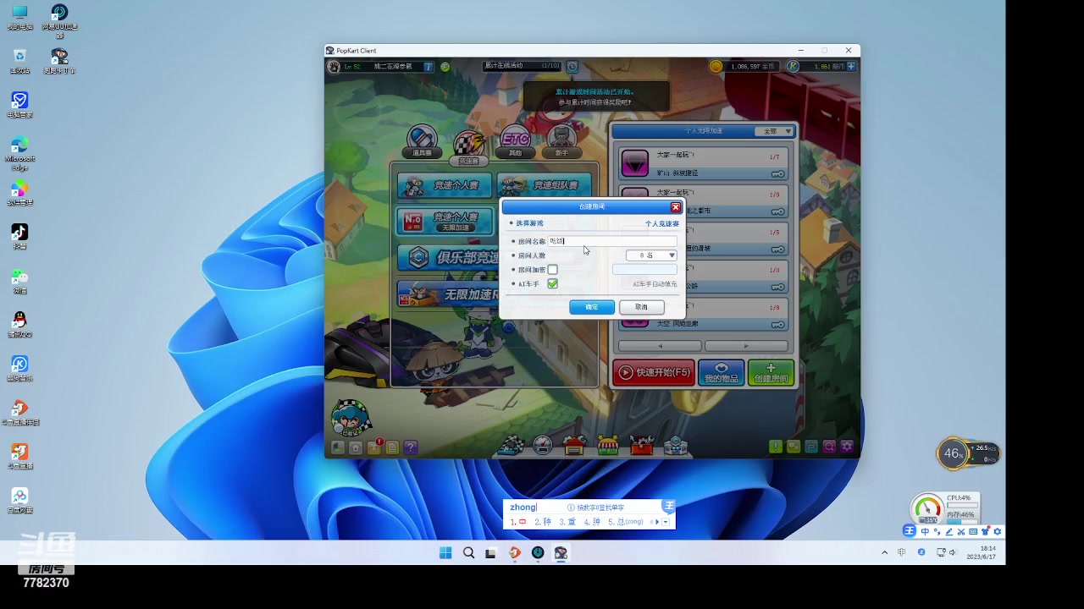Go to previous room list page arrow

[660, 346]
